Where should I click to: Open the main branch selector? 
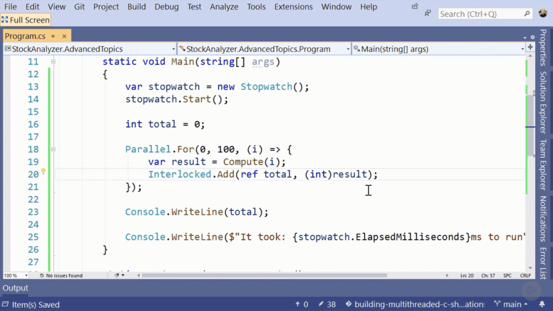(511, 304)
